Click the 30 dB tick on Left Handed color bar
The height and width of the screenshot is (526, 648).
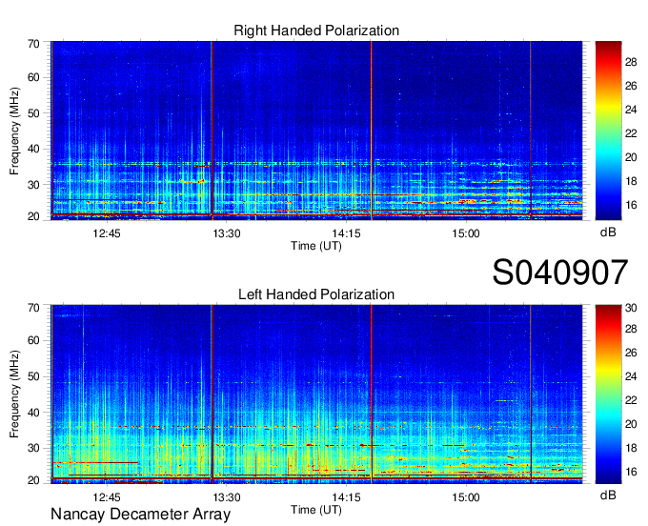point(631,308)
